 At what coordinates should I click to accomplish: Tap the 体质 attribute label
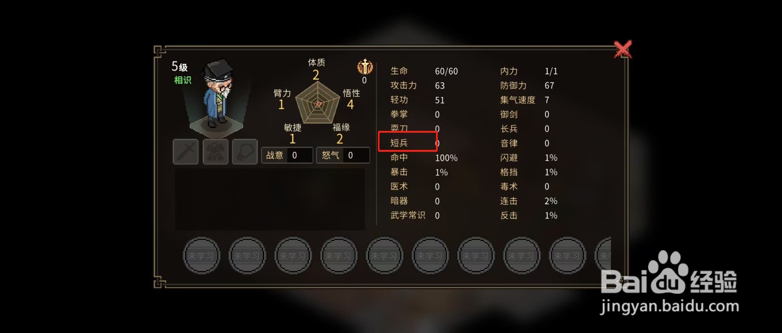(316, 62)
